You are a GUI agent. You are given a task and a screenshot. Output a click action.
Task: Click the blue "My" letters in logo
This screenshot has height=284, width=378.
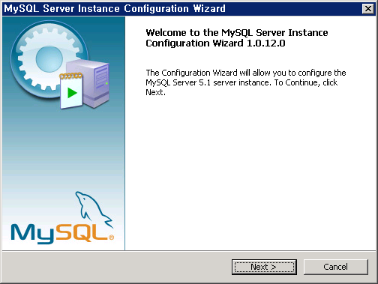pos(32,234)
